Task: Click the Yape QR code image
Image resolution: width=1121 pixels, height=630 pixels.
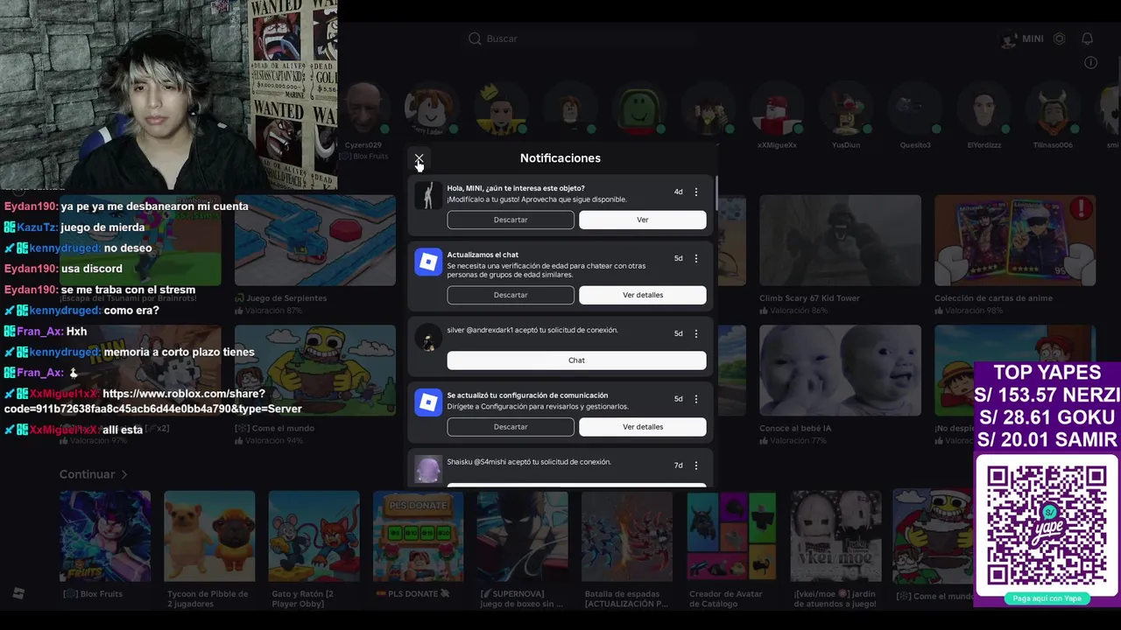Action: click(1047, 525)
